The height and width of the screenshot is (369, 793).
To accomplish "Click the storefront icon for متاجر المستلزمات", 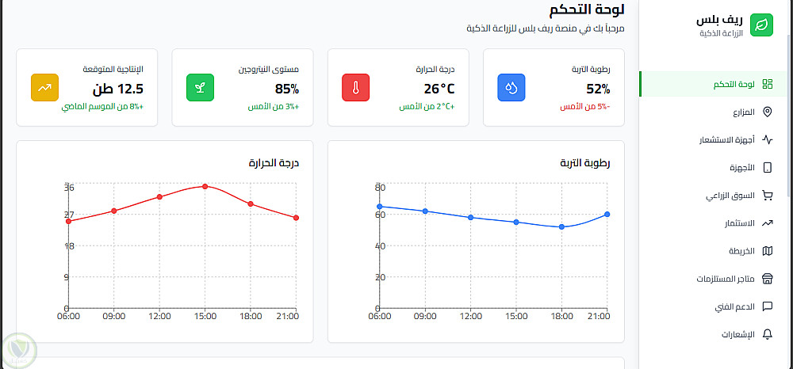I will [x=767, y=279].
